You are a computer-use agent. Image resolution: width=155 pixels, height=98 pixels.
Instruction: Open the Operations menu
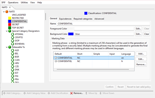(13, 2)
